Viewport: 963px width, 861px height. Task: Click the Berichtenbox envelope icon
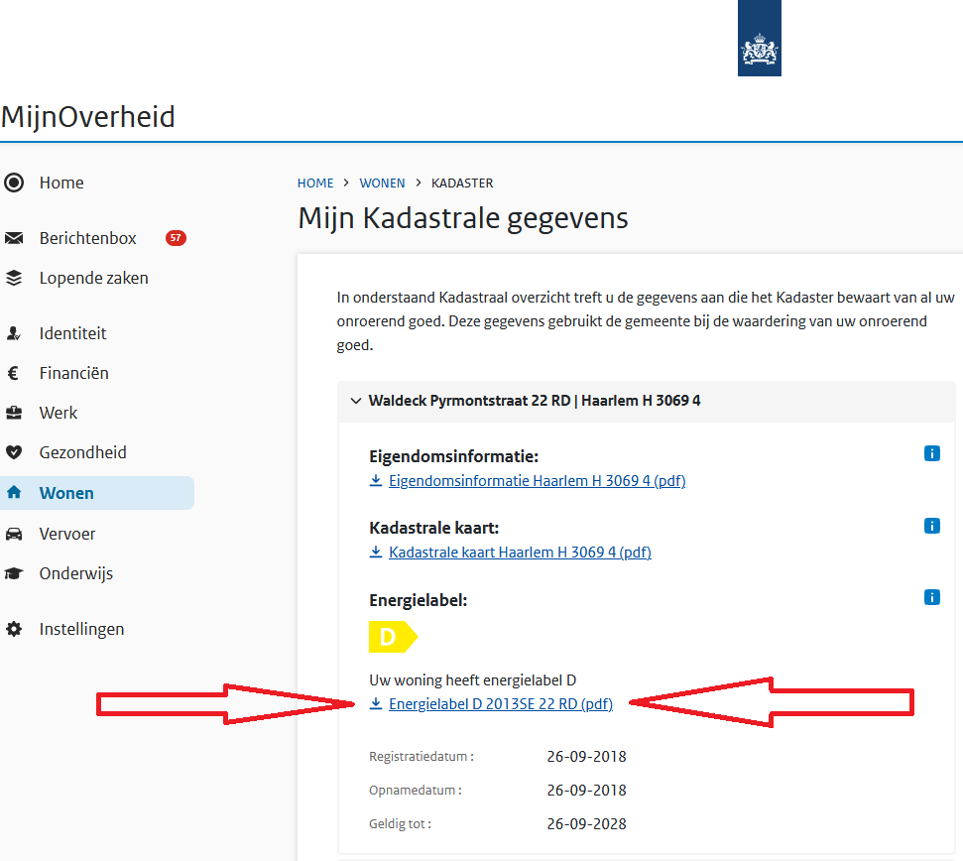[14, 238]
